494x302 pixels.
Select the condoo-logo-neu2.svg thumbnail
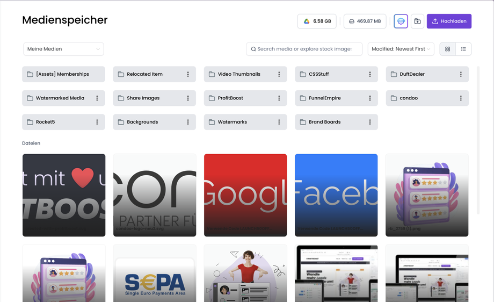[155, 195]
